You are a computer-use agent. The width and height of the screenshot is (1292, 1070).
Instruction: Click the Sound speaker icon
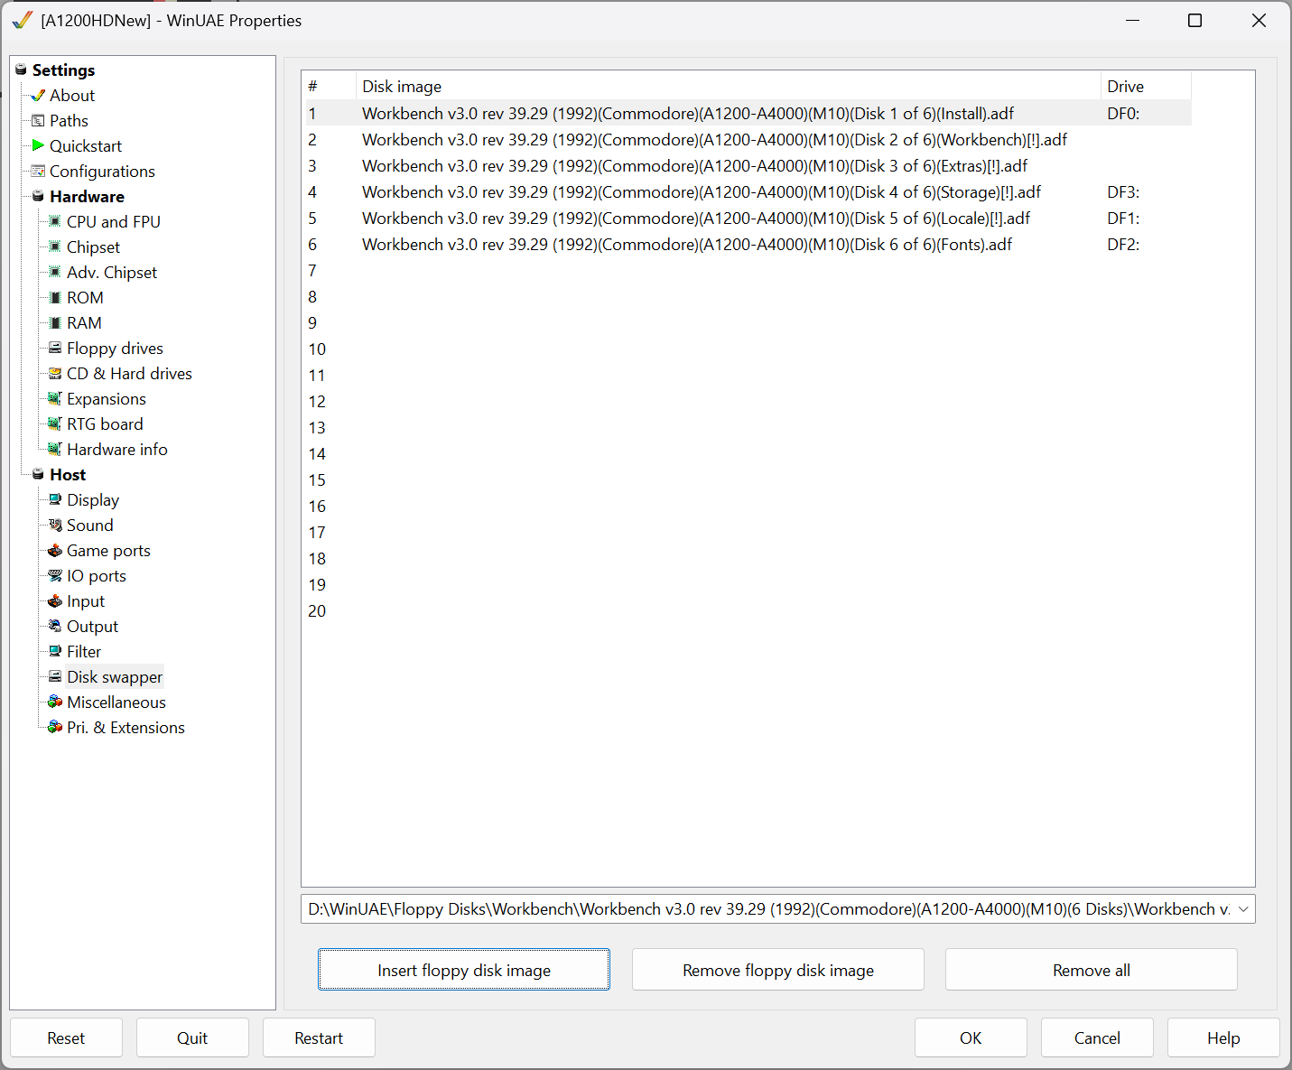[55, 525]
